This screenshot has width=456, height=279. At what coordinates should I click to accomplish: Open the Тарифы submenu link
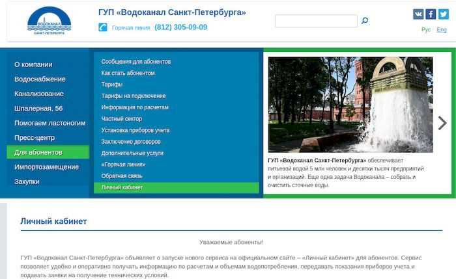click(112, 85)
